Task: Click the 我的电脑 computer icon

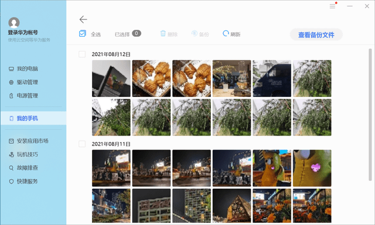Action: 11,69
